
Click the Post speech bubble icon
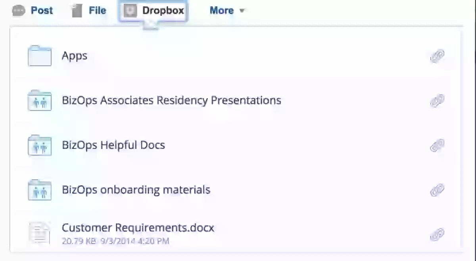(x=19, y=11)
